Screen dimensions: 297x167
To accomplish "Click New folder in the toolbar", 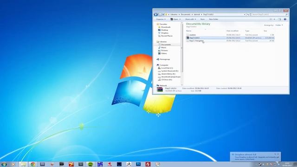I will (213, 19).
